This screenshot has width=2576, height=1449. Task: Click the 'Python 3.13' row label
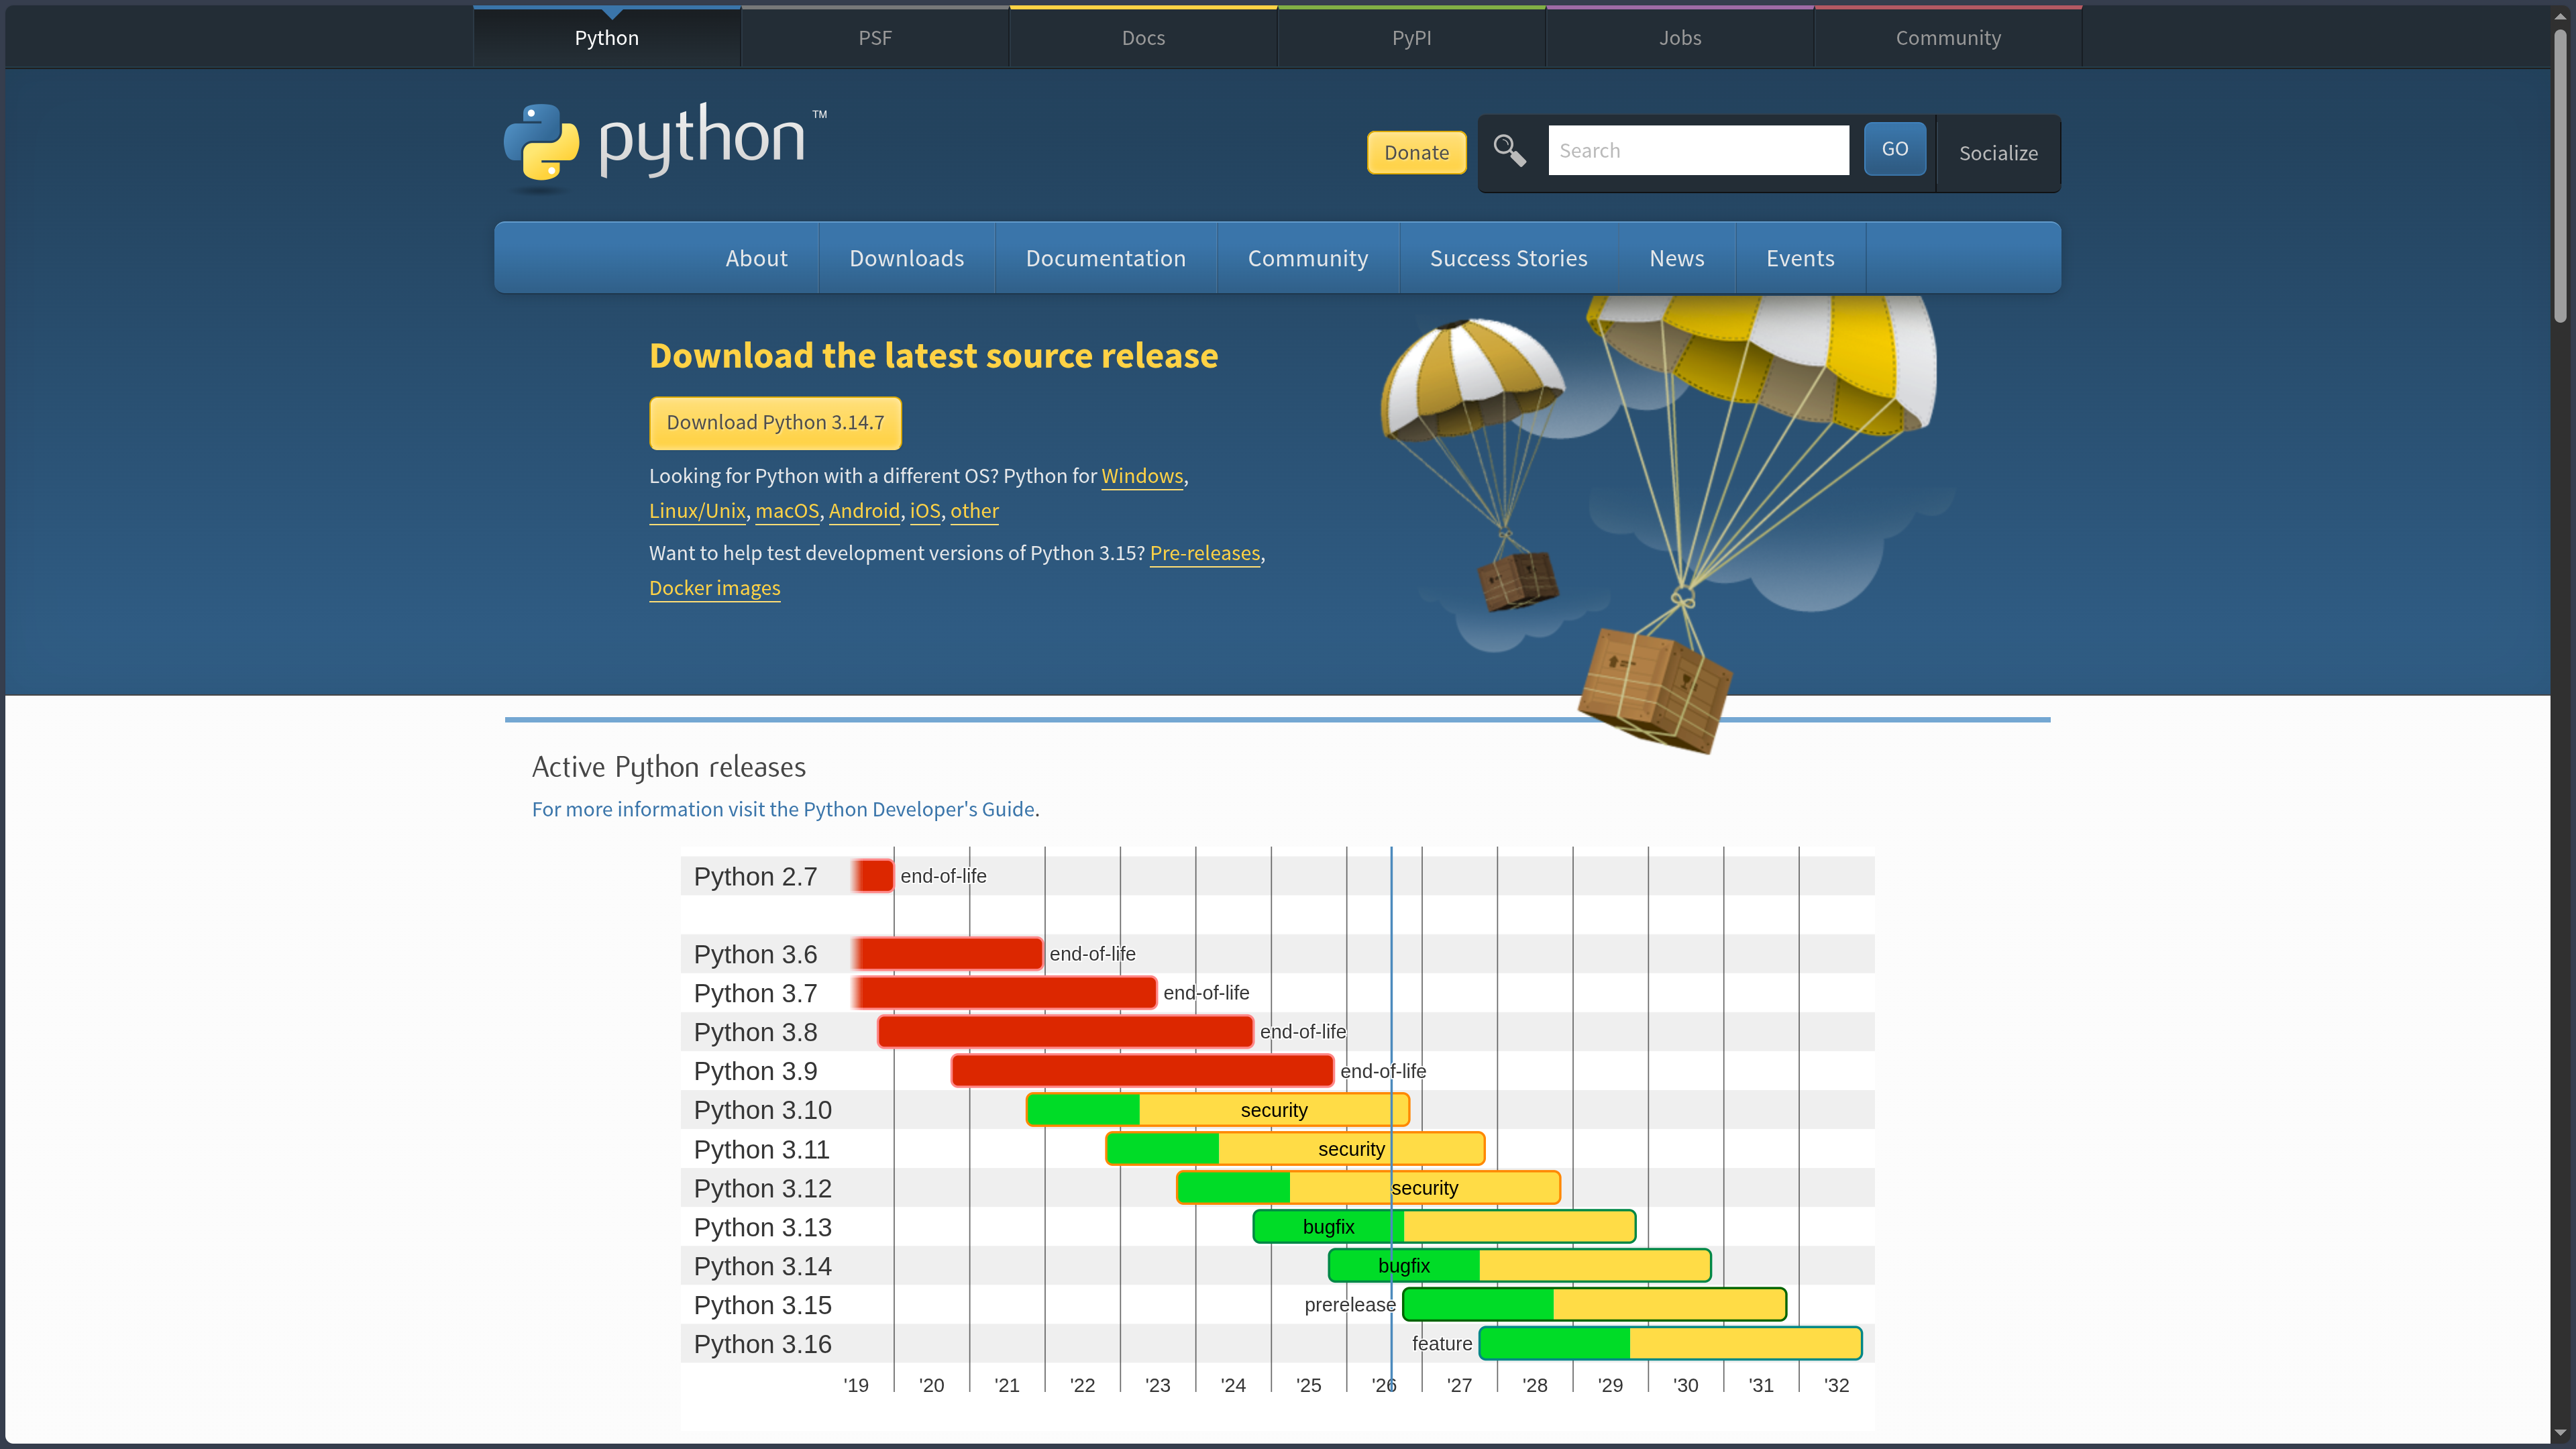tap(762, 1227)
